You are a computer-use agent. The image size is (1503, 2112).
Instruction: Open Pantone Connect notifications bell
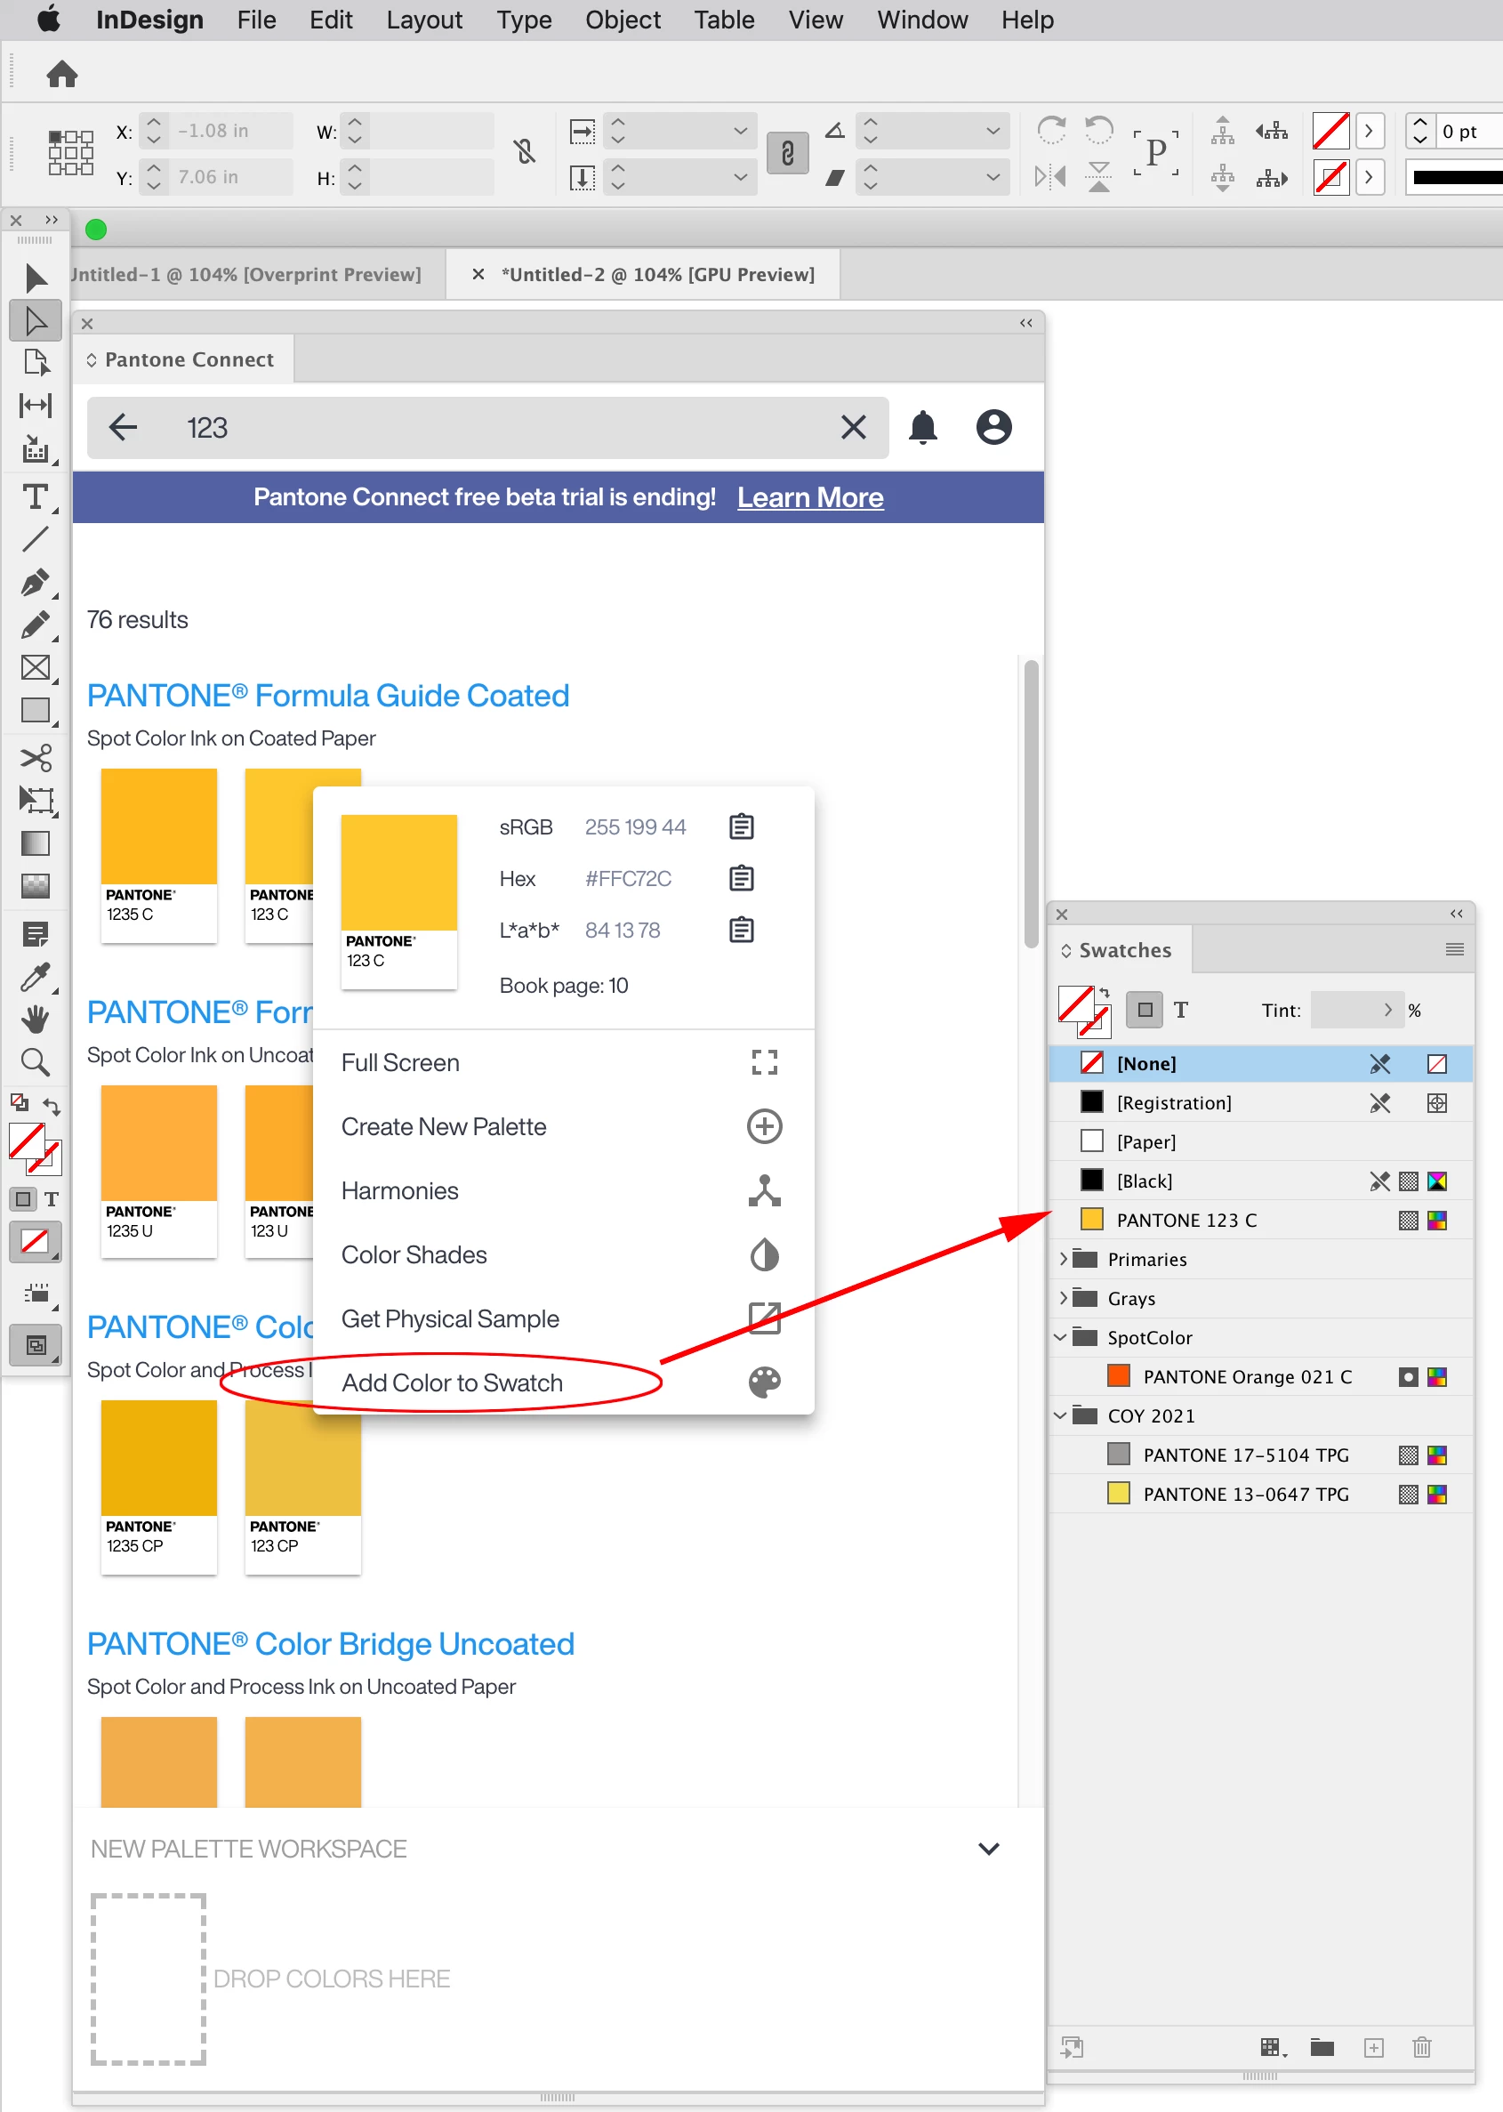tap(923, 428)
